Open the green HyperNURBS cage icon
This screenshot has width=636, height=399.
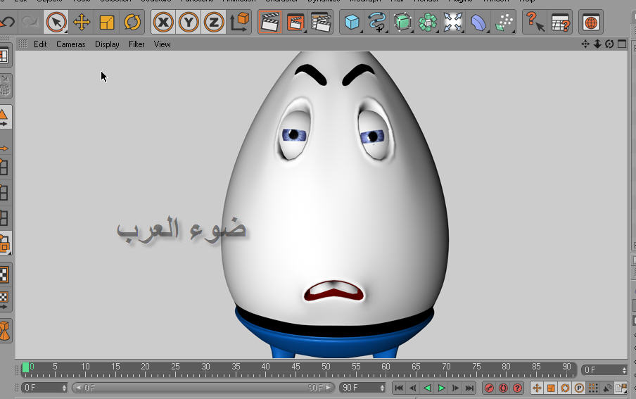point(402,22)
